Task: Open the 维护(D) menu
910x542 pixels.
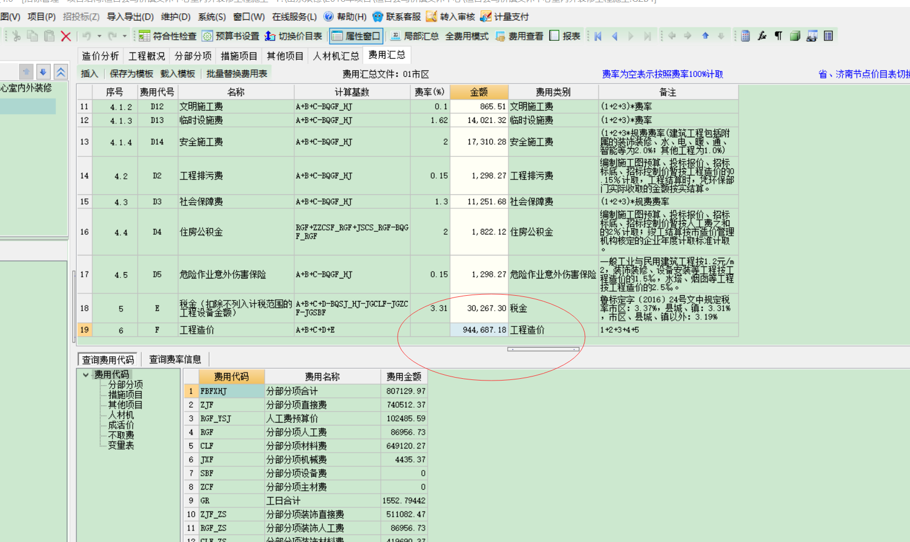Action: coord(175,17)
